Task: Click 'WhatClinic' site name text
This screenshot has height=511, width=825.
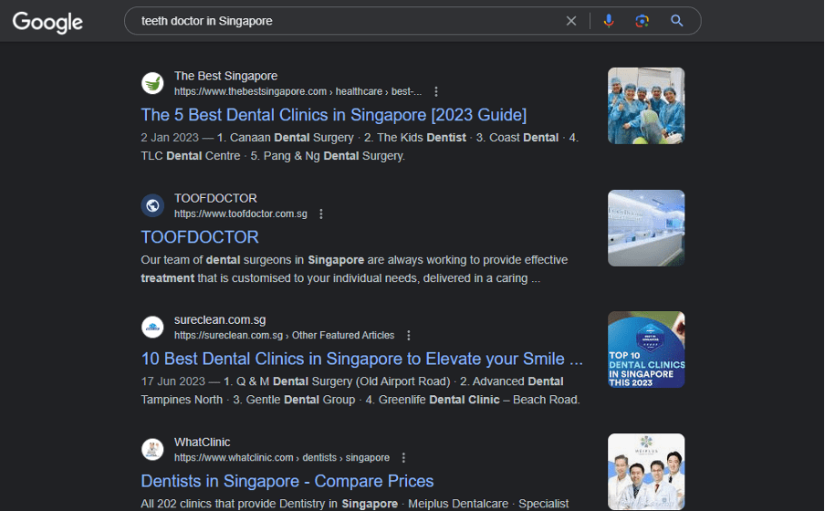Action: 202,442
